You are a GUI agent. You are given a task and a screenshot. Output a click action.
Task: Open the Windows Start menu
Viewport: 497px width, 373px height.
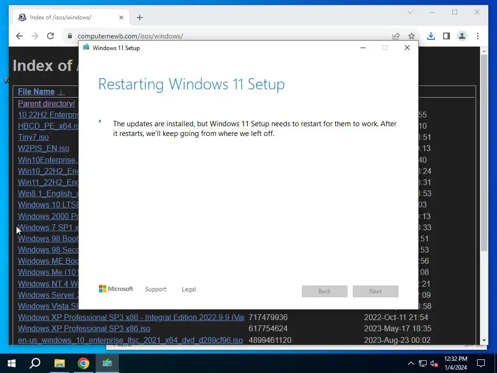[12, 363]
